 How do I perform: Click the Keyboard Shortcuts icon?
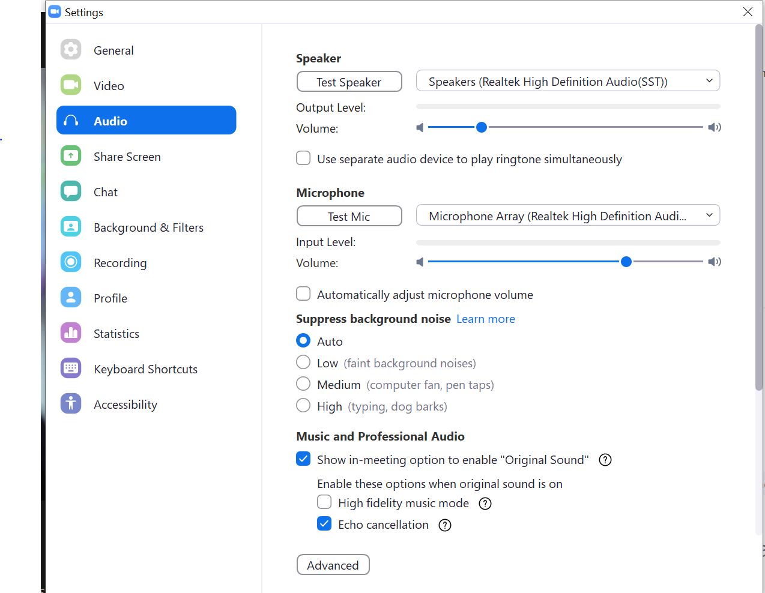click(71, 369)
